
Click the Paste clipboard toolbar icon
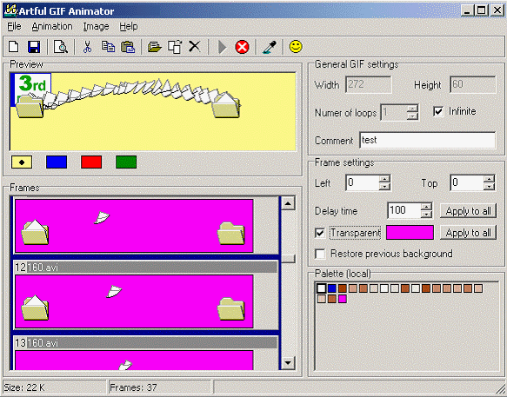pyautogui.click(x=128, y=47)
